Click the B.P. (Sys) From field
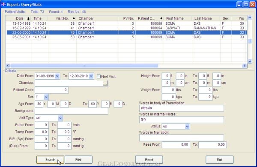 click(42, 139)
